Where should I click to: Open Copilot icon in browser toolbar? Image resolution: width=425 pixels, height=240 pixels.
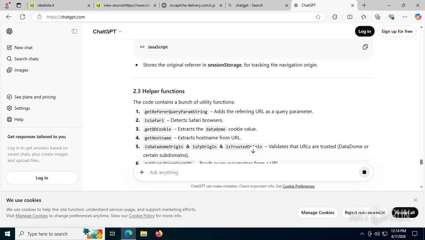pyautogui.click(x=418, y=17)
